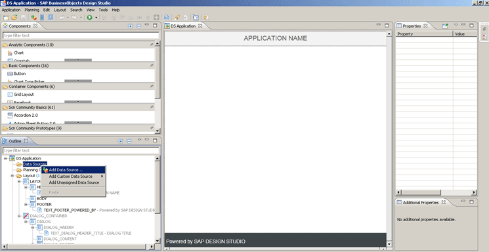This screenshot has width=489, height=252.
Task: Select TEXT_FOOTER_POWERED_BY in the outline
Action: coord(70,210)
